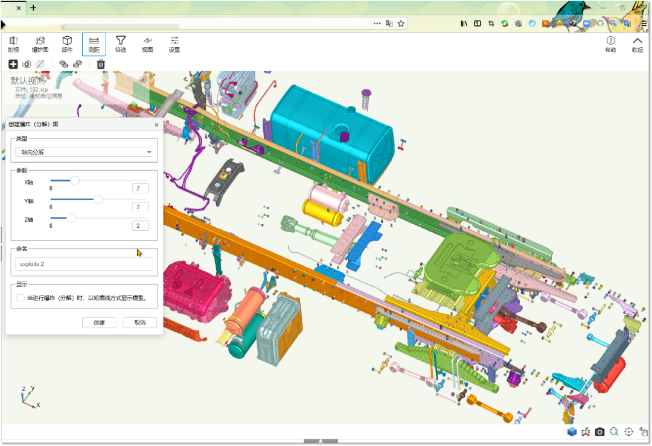Bookmark this page with star icon
This screenshot has height=446, width=652.
[401, 24]
